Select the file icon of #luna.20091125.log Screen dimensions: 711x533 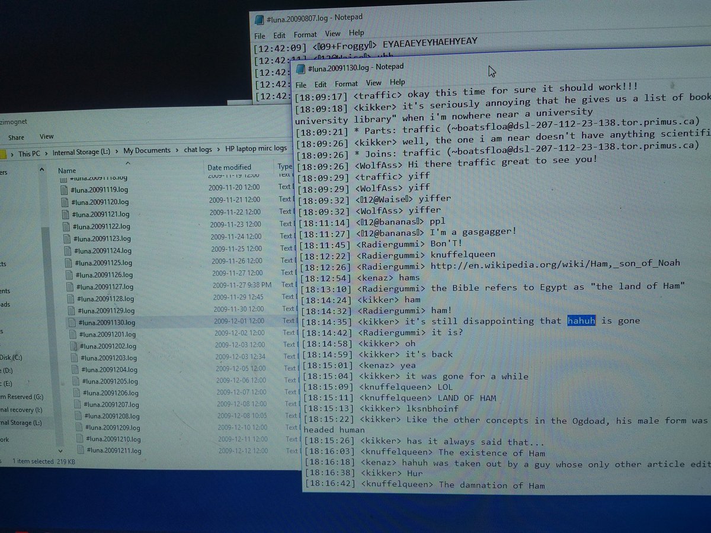pyautogui.click(x=69, y=263)
